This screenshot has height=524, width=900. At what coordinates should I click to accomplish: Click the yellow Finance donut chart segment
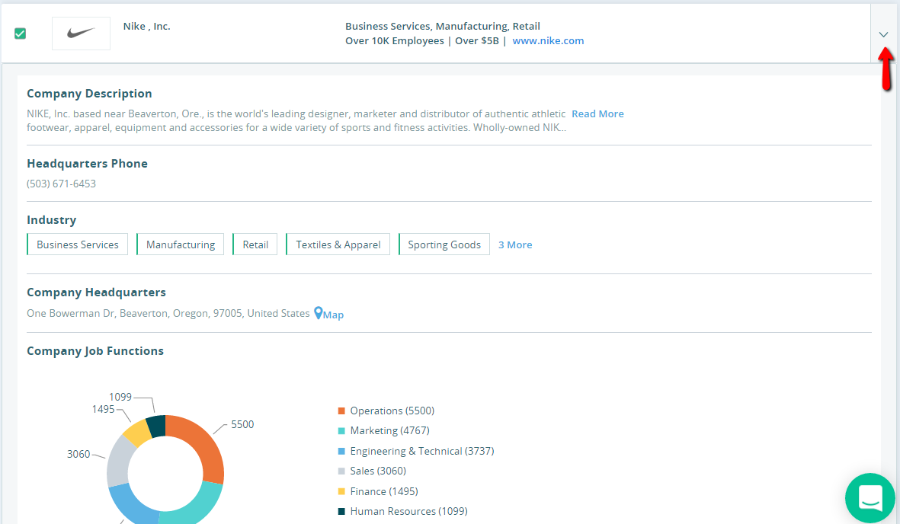pos(139,433)
